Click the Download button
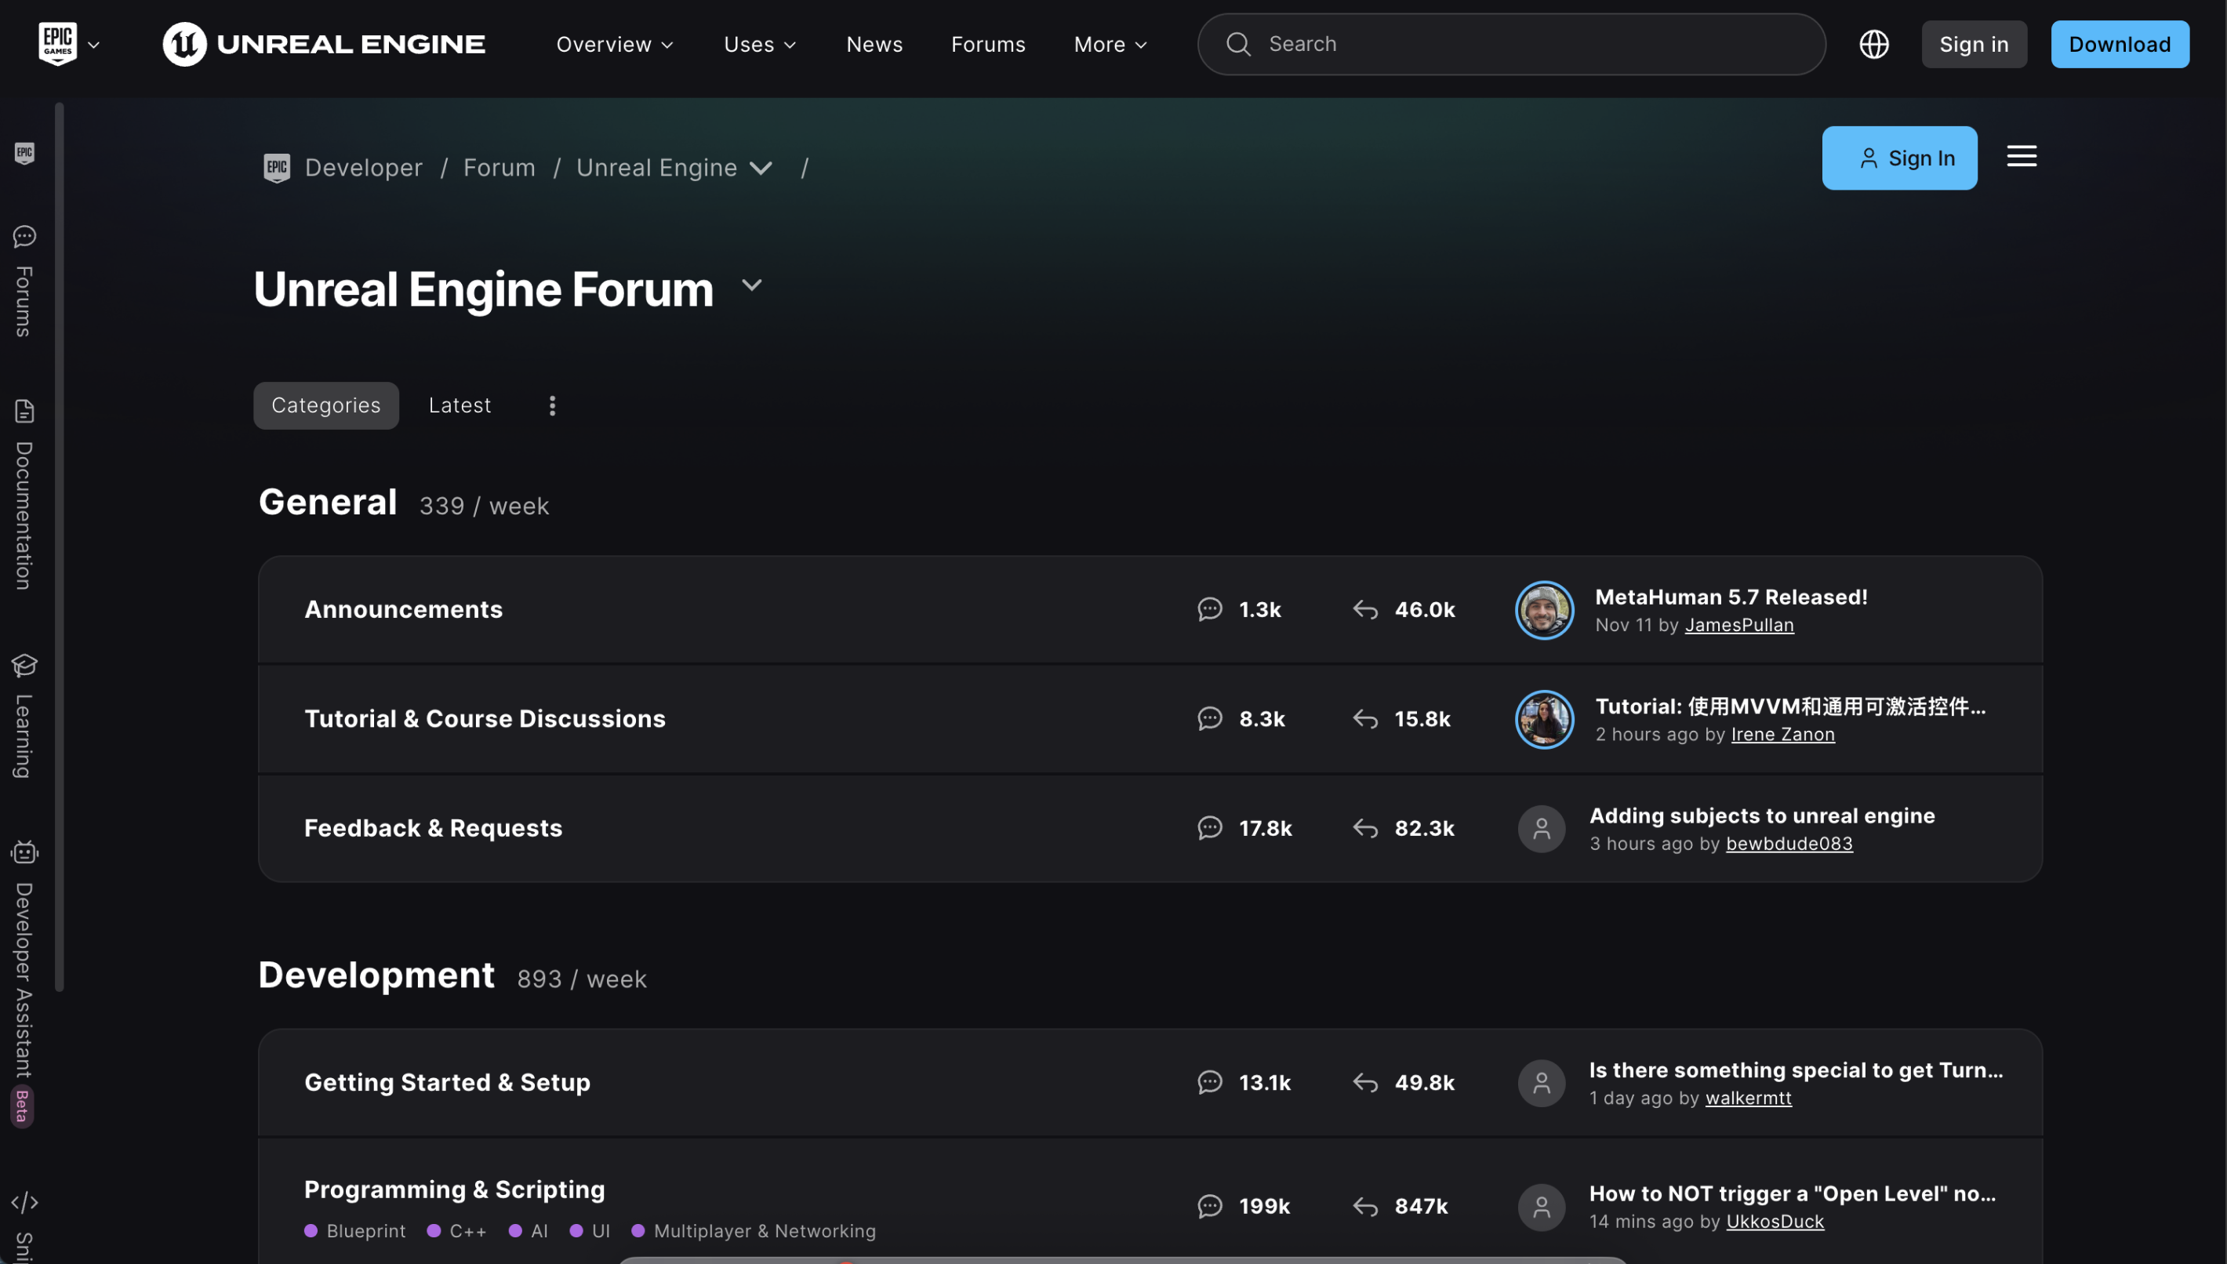 click(x=2120, y=43)
